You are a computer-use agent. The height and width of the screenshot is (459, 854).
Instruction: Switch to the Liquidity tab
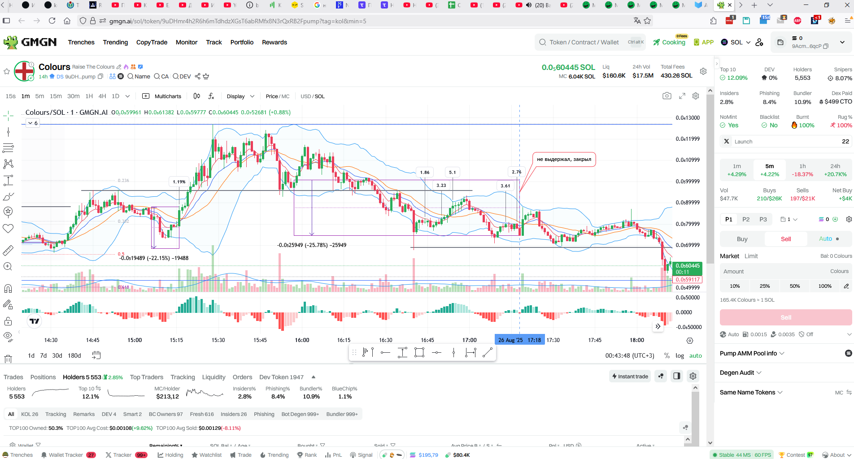[213, 377]
